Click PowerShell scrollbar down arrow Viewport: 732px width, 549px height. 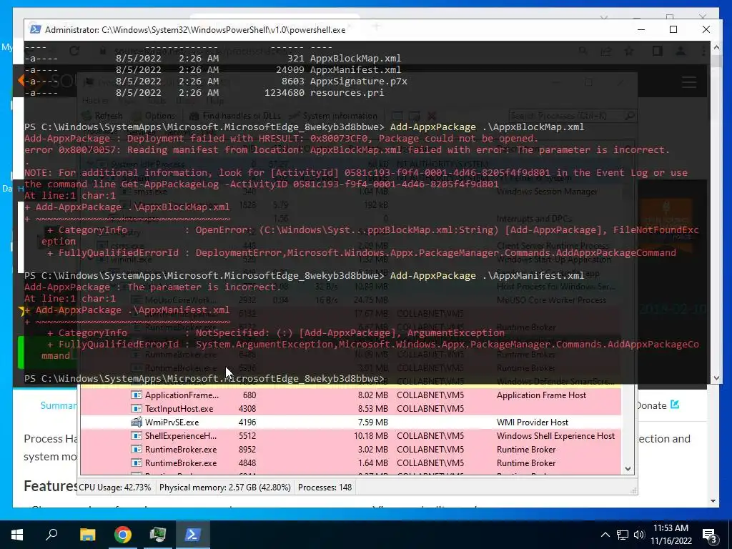[x=716, y=378]
